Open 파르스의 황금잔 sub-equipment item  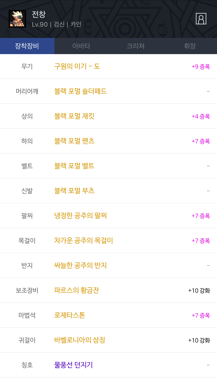76,290
